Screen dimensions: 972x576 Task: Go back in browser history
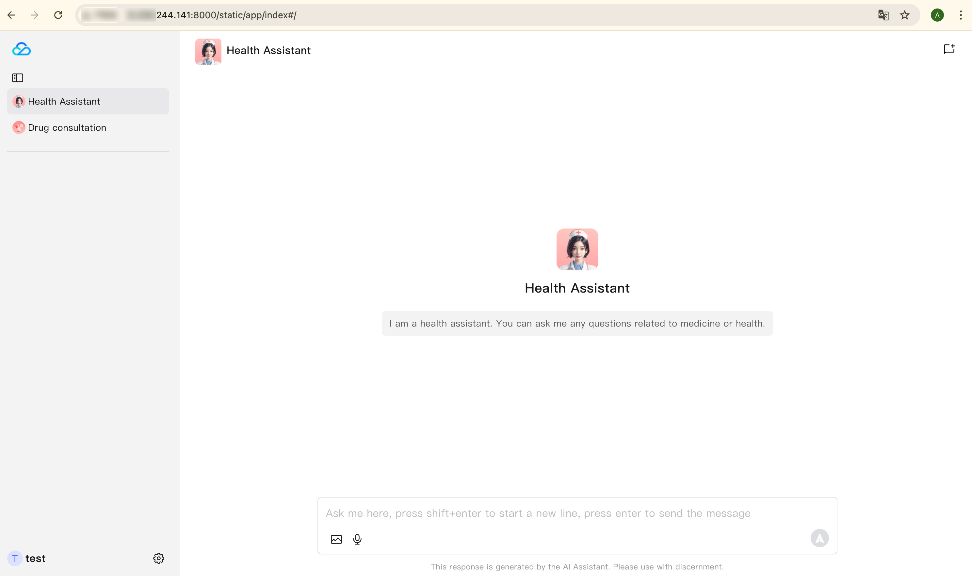(11, 15)
